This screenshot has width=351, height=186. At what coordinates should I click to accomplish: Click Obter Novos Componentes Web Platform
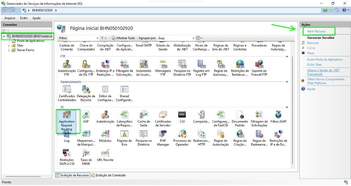[x=326, y=81]
